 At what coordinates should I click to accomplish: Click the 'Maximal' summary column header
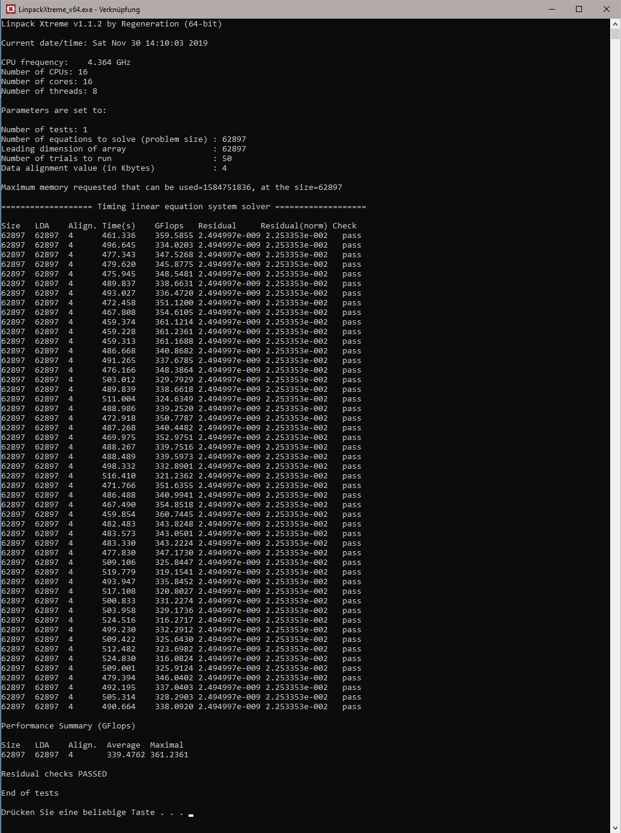point(167,745)
